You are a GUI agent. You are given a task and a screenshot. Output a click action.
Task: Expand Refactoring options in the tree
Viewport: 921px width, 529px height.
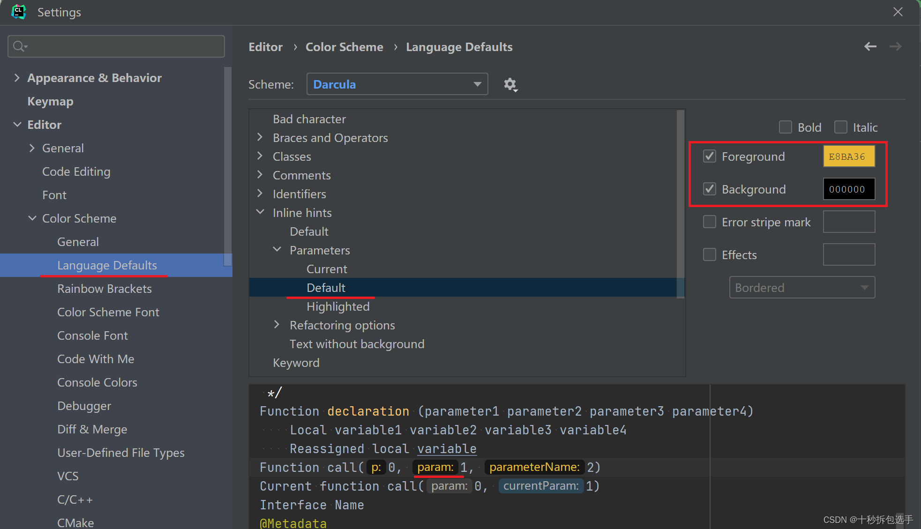(277, 325)
